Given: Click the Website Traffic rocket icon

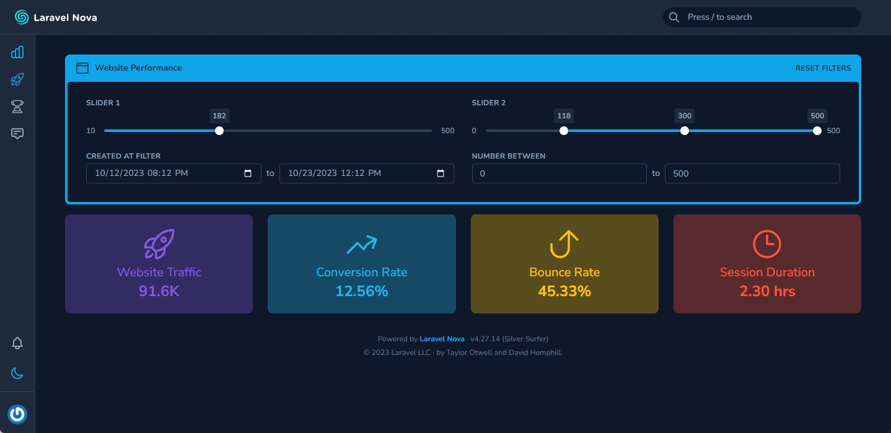Looking at the screenshot, I should coord(159,244).
